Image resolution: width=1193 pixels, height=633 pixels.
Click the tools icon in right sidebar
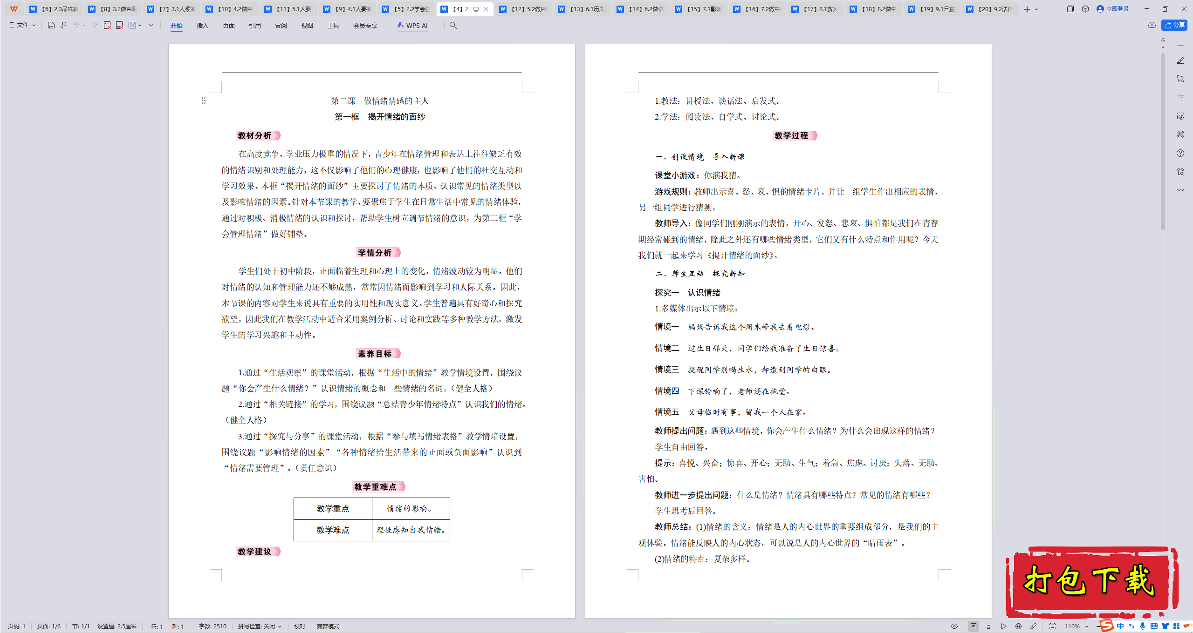tap(1180, 135)
